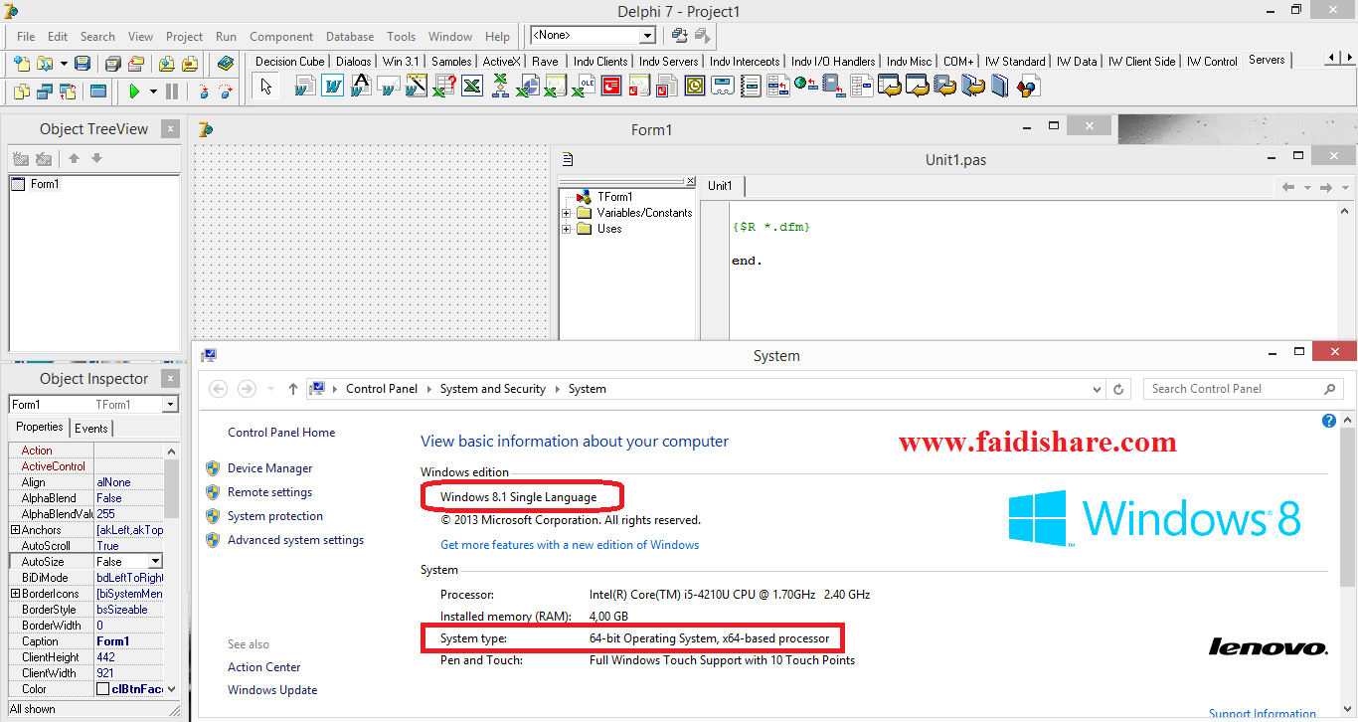1358x722 pixels.
Task: Click the Color property clBtnFace swatch
Action: pos(102,689)
